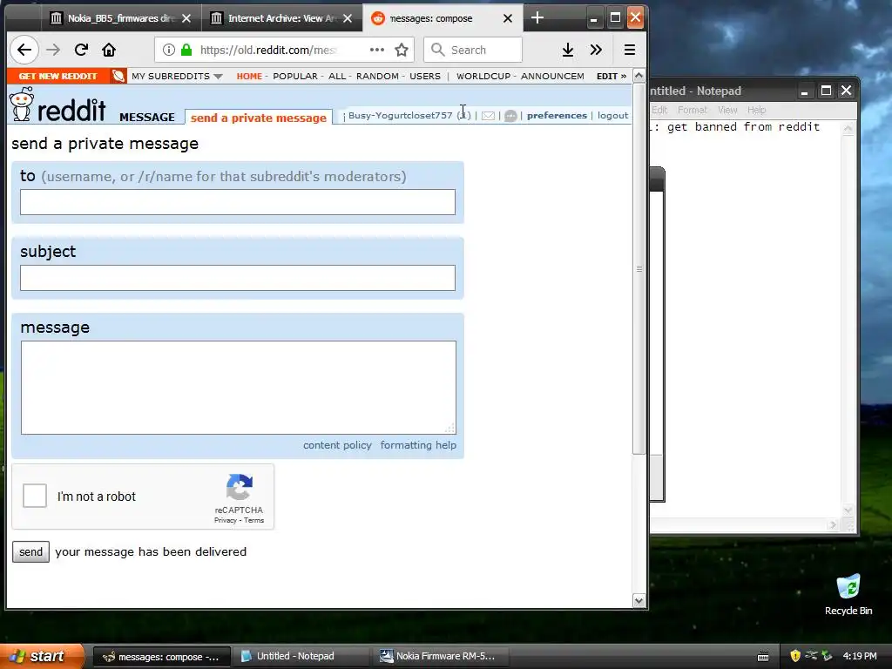Viewport: 892px width, 669px height.
Task: Click the reddit alien logo
Action: coord(22,105)
